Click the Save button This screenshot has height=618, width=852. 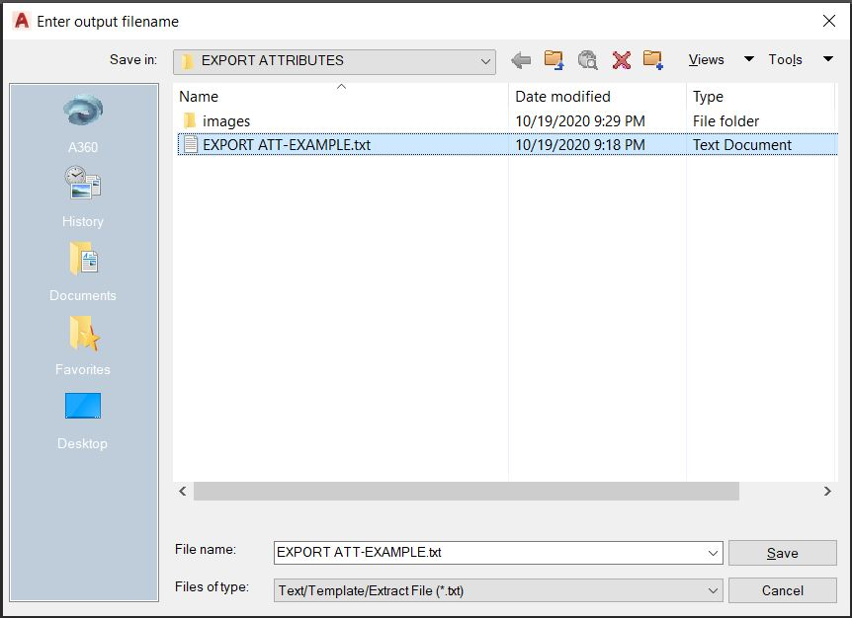click(x=783, y=553)
